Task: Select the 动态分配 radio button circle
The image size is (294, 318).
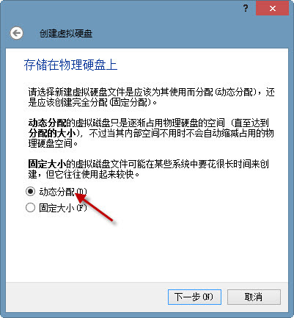Action: pos(30,192)
